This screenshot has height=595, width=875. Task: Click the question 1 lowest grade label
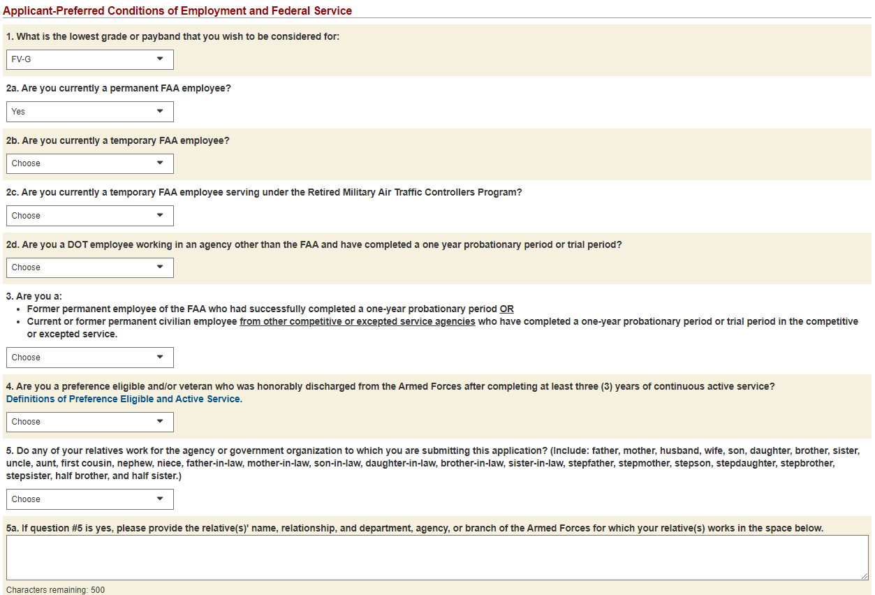click(x=172, y=36)
